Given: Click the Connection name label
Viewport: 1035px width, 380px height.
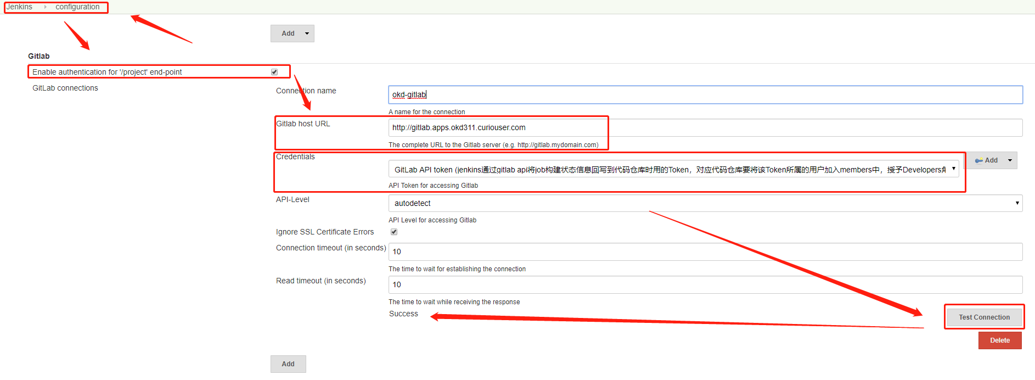Looking at the screenshot, I should tap(306, 91).
